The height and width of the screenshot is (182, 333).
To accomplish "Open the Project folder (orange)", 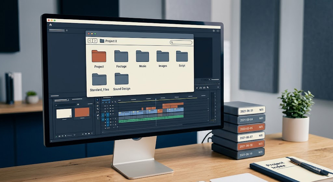I will pyautogui.click(x=99, y=56).
